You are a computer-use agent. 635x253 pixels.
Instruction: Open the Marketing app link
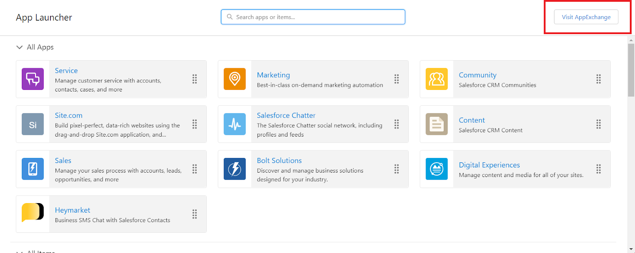273,75
